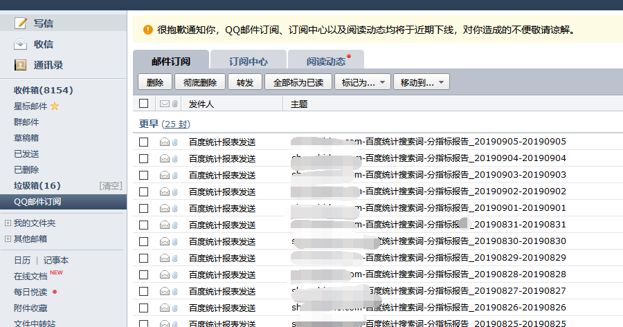Click envelope icon of the 20190904 report row
Screen dimensions: 623x327
[165, 159]
